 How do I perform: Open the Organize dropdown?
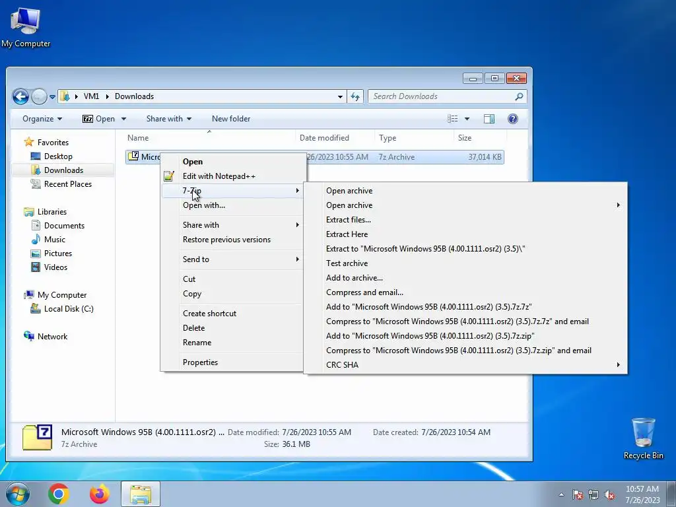point(42,119)
